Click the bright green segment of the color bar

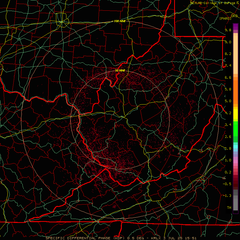235,129
